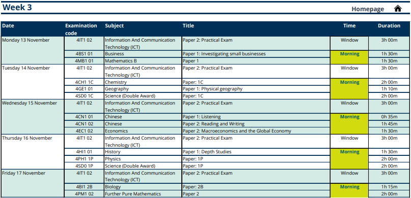Click the Wednesday 15 November date cell
This screenshot has width=411, height=198.
point(33,117)
